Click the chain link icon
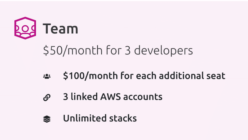 coord(47,97)
